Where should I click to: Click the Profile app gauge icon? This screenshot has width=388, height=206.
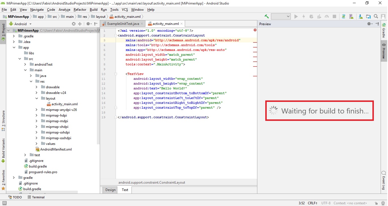point(327,17)
